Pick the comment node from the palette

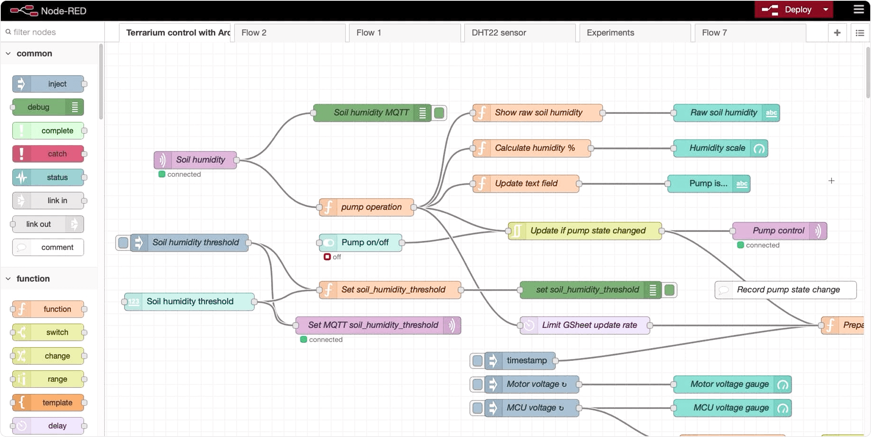(48, 247)
